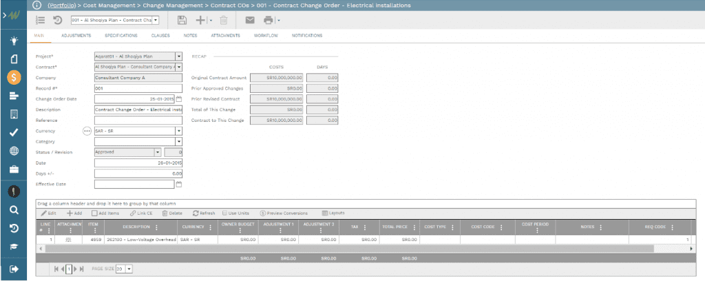Expand the PMWeb logo sidebar toggle
The width and height of the screenshot is (705, 281).
tap(12, 15)
